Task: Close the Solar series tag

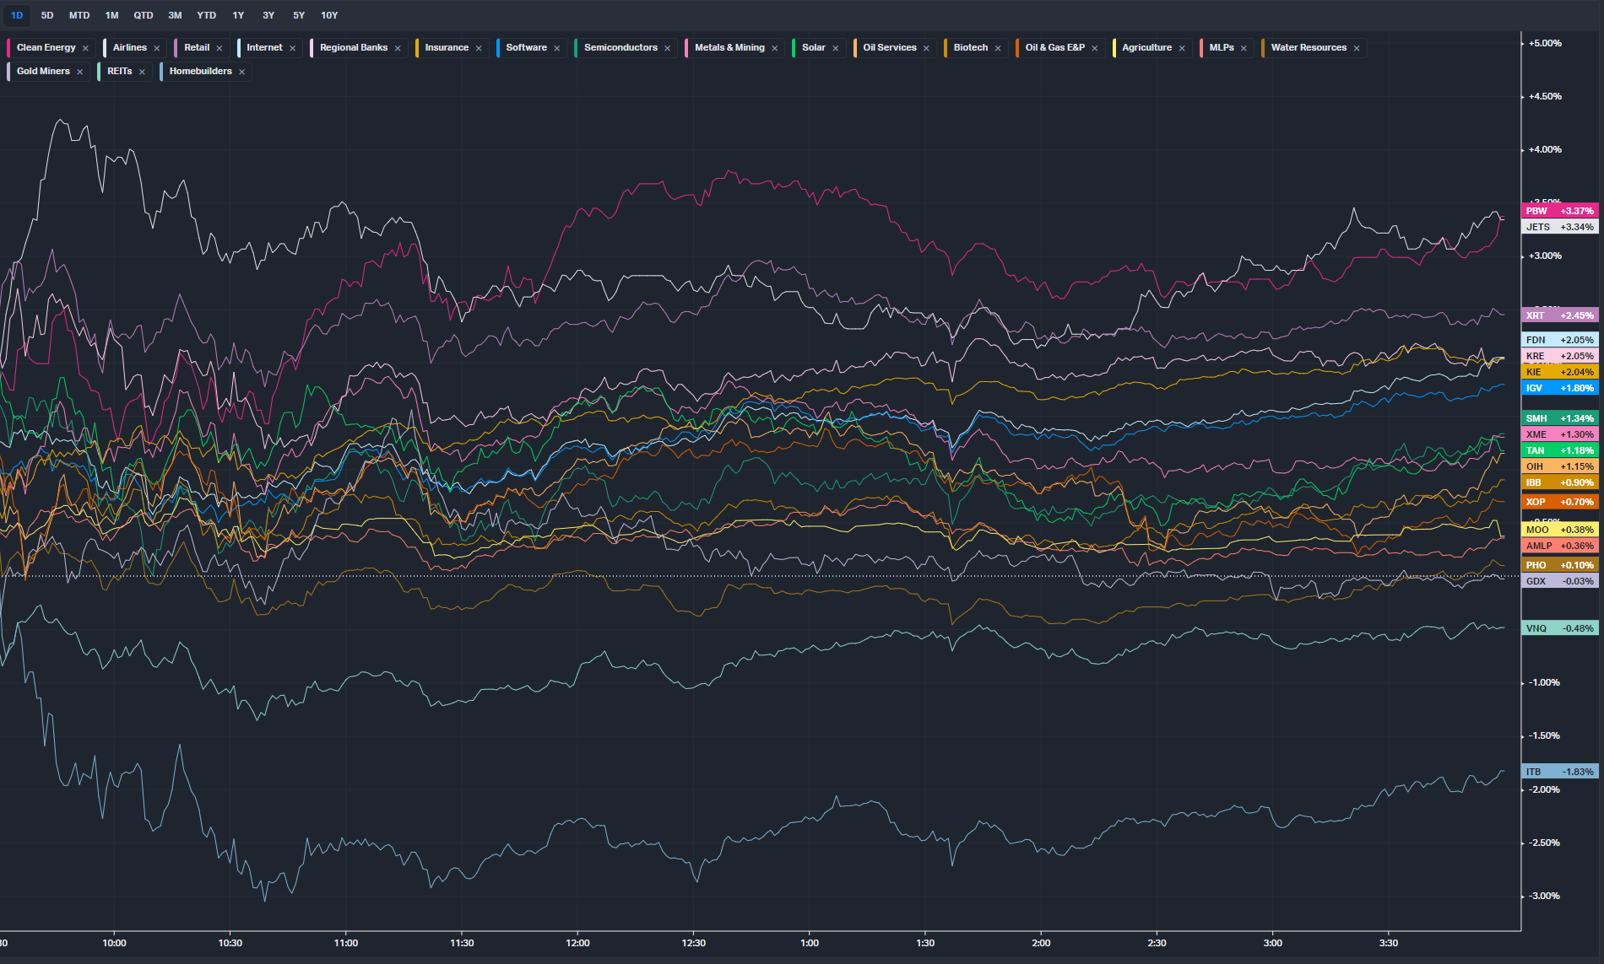Action: (836, 48)
